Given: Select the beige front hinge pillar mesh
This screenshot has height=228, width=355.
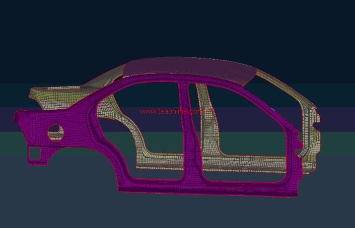Looking at the screenshot, I should [x=310, y=134].
